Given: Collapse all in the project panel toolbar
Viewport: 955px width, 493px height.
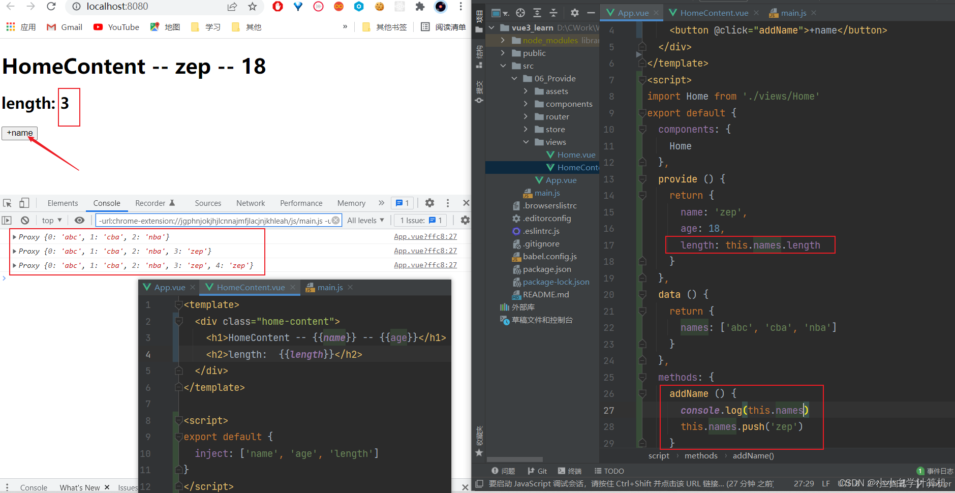Looking at the screenshot, I should 553,13.
